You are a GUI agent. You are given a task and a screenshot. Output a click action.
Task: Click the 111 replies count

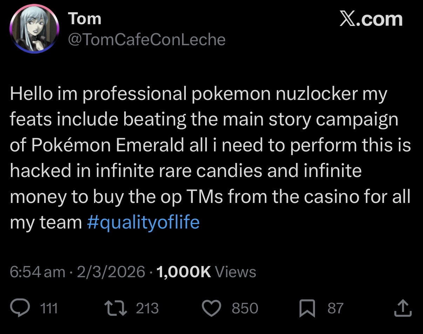pyautogui.click(x=49, y=308)
